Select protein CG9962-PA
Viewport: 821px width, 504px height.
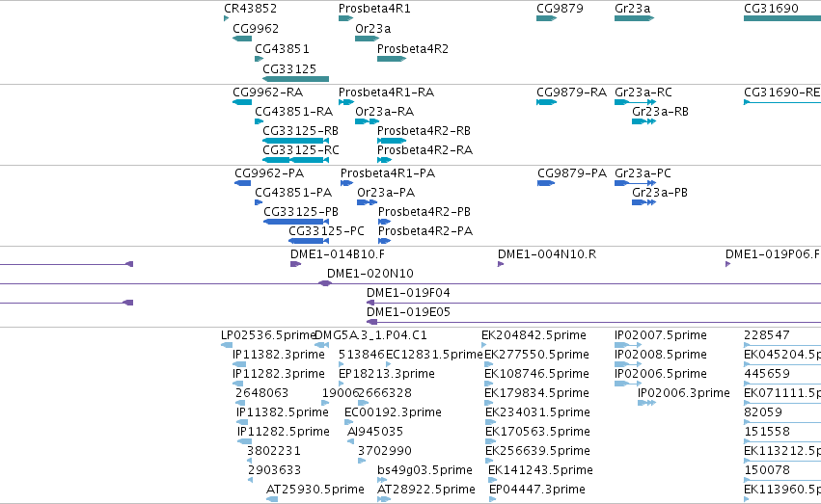click(269, 173)
